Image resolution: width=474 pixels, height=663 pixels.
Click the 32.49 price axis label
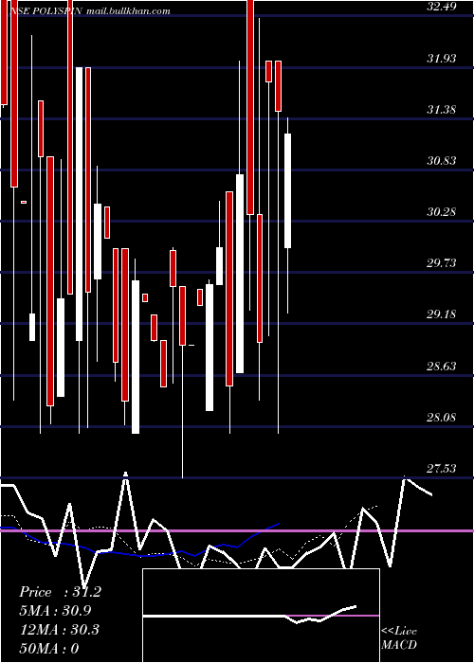(x=442, y=7)
